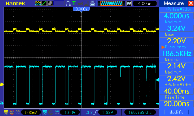Image resolution: width=194 pixels, height=116 pixels.
Task: Click the 0.000s horizontal trigger position marker
Action: tap(81, 9)
